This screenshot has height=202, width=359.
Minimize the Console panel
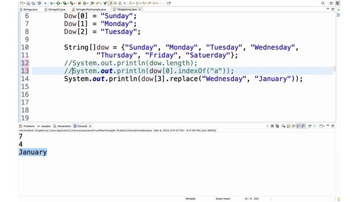pyautogui.click(x=328, y=126)
